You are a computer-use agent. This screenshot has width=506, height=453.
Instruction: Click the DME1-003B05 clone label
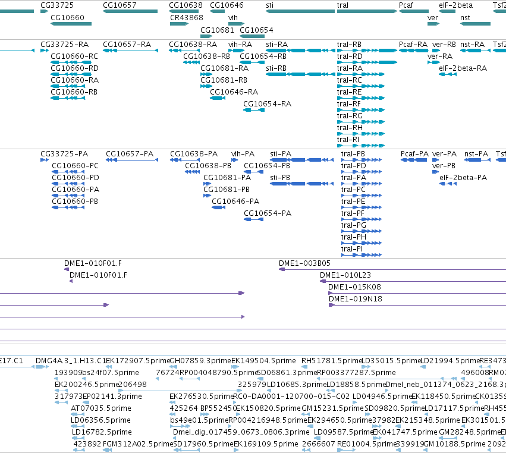coord(304,263)
